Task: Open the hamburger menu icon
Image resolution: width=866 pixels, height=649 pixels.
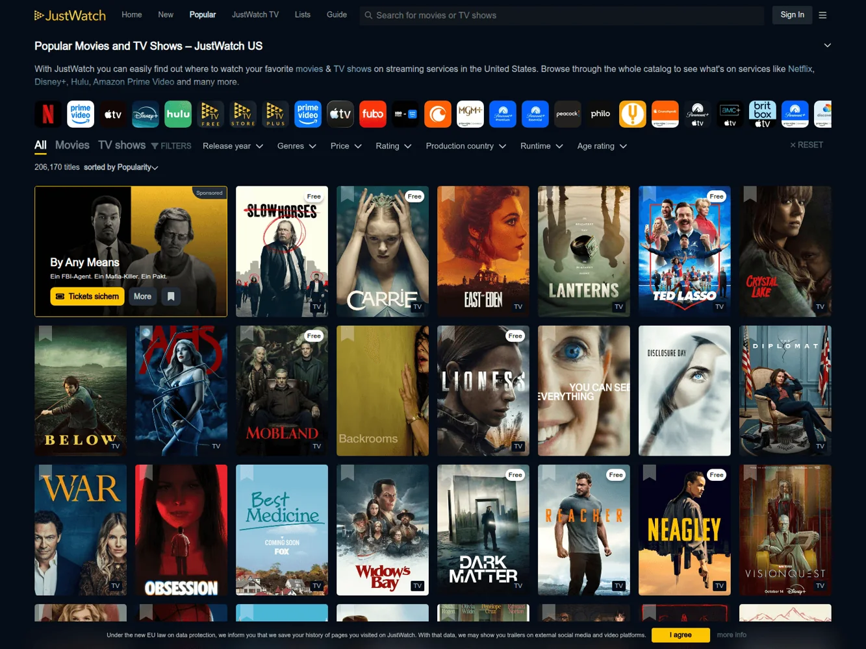Action: (822, 15)
